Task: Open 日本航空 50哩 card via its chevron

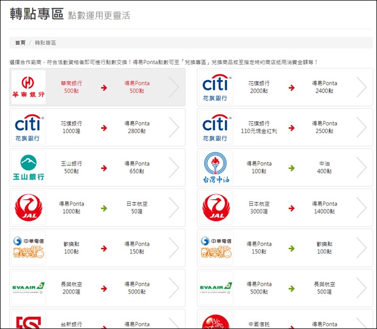Action: point(174,207)
